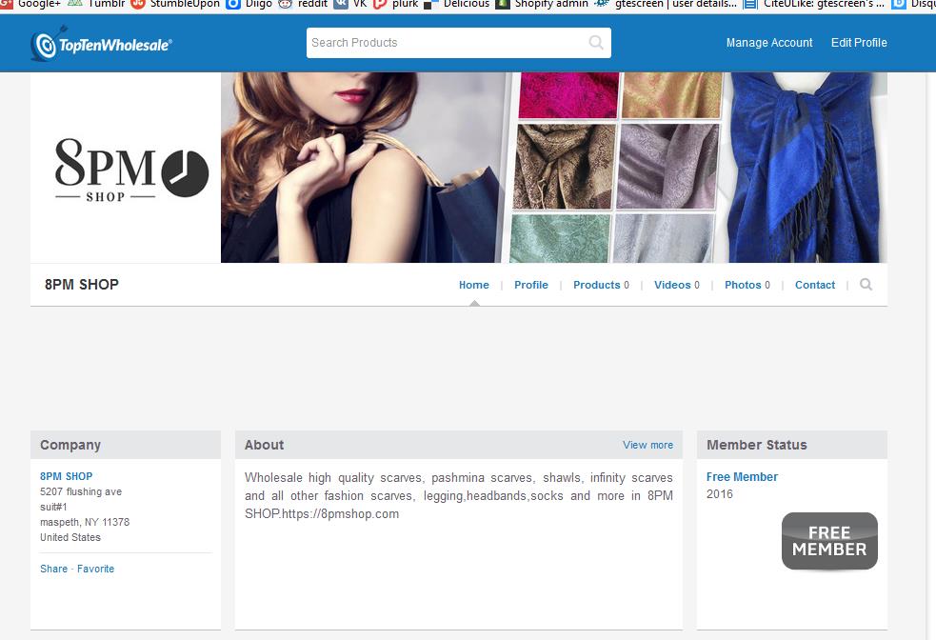Click the 'Member Status' panel heading
The width and height of the screenshot is (936, 640).
tap(756, 445)
